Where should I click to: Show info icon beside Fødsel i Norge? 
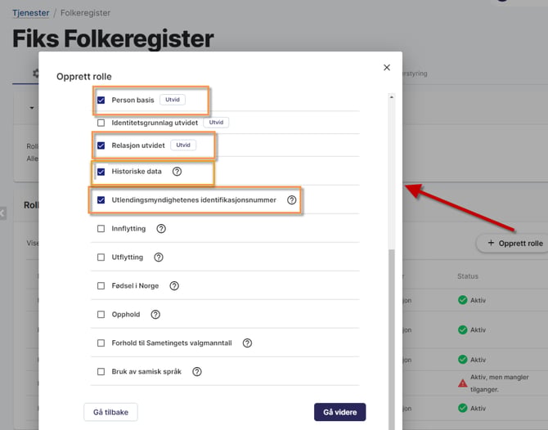(174, 286)
